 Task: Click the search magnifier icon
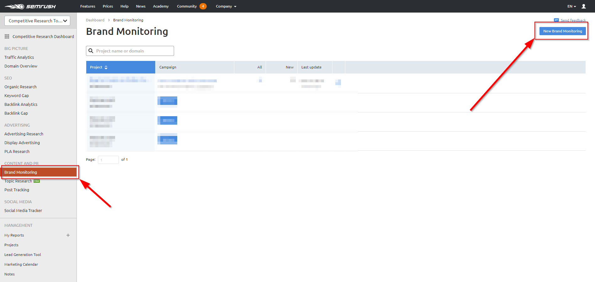[x=91, y=51]
